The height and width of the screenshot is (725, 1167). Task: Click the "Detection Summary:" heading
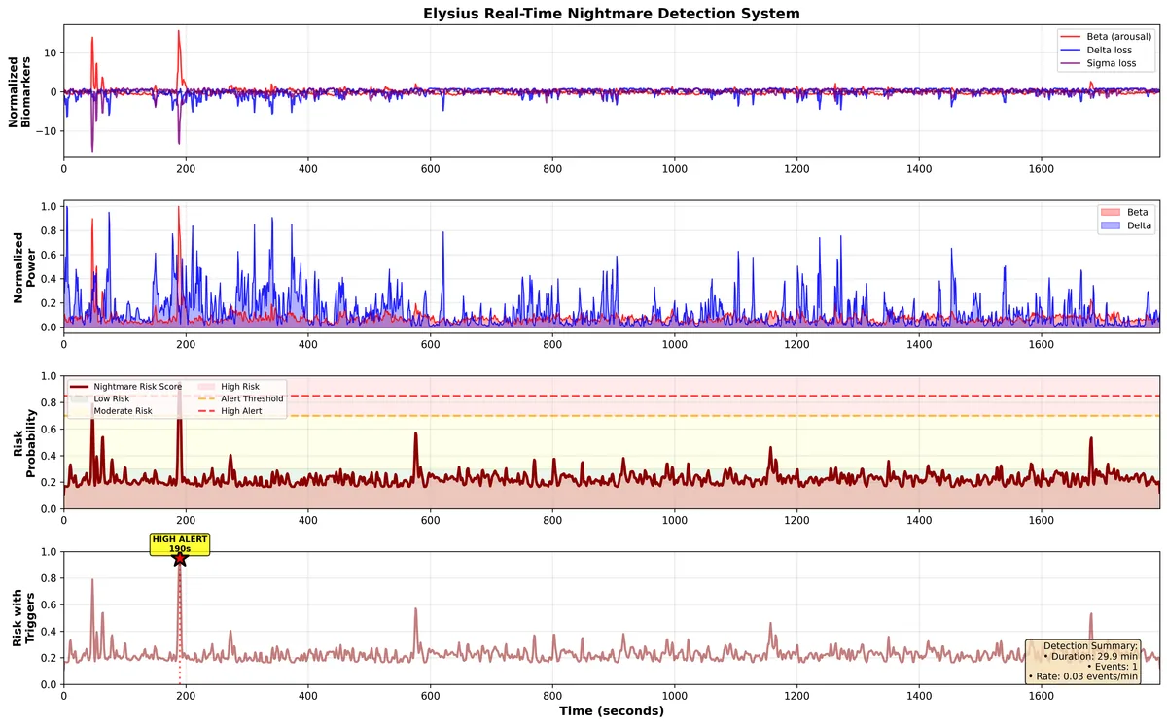[1090, 646]
